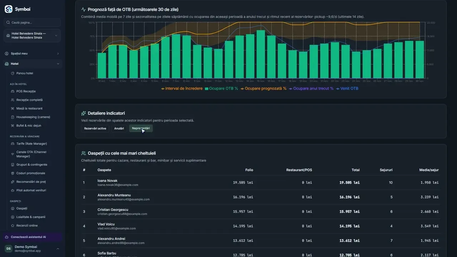The height and width of the screenshot is (257, 457).
Task: Toggle Interval de încredere legend series
Action: (182, 89)
